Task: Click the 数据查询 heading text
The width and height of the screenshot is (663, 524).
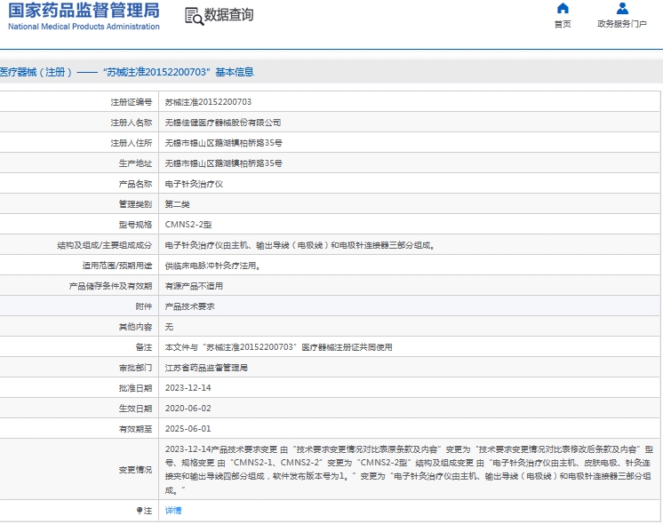Action: [228, 15]
